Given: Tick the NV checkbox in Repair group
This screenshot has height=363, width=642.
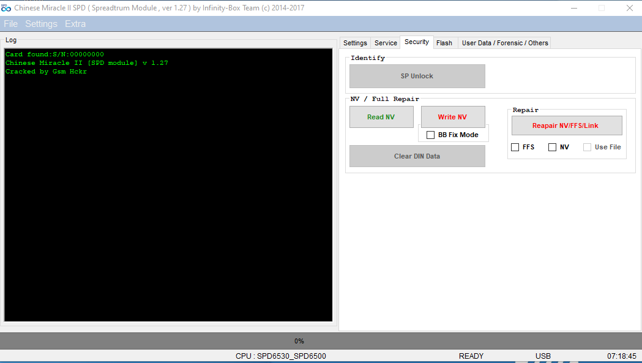Looking at the screenshot, I should click(552, 147).
